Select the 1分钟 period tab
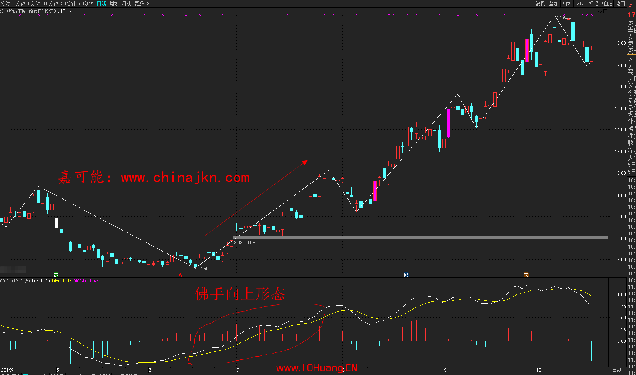Viewport: 636px width, 375px height. point(19,3)
